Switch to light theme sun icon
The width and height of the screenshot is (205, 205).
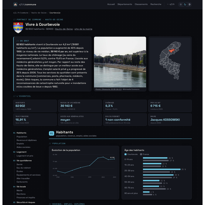coord(181,5)
